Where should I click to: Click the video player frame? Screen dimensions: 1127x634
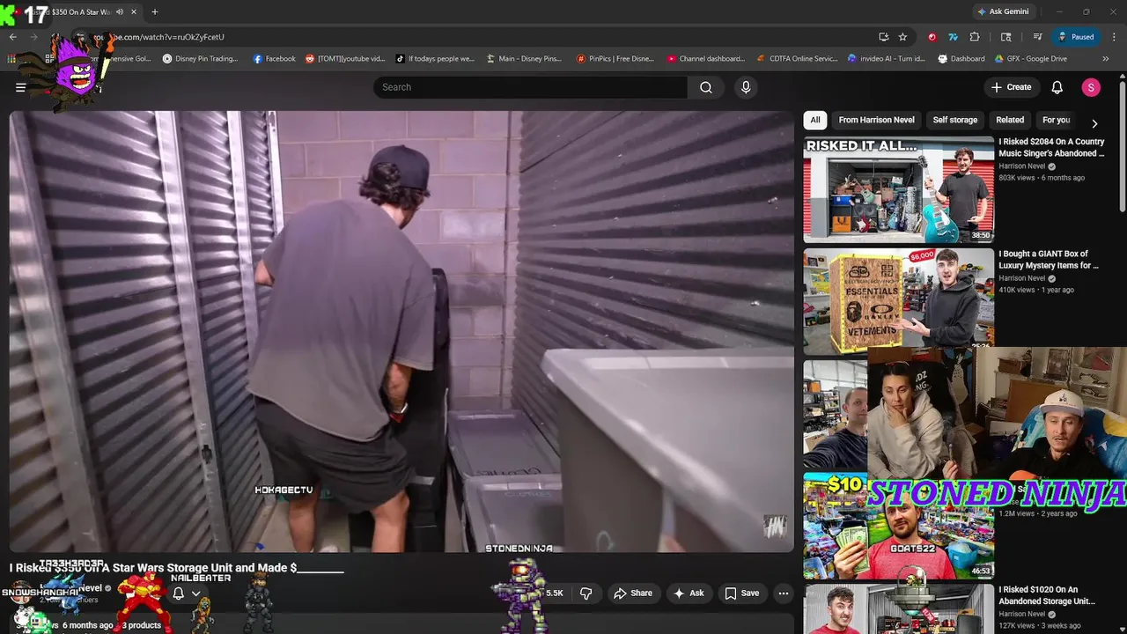401,331
